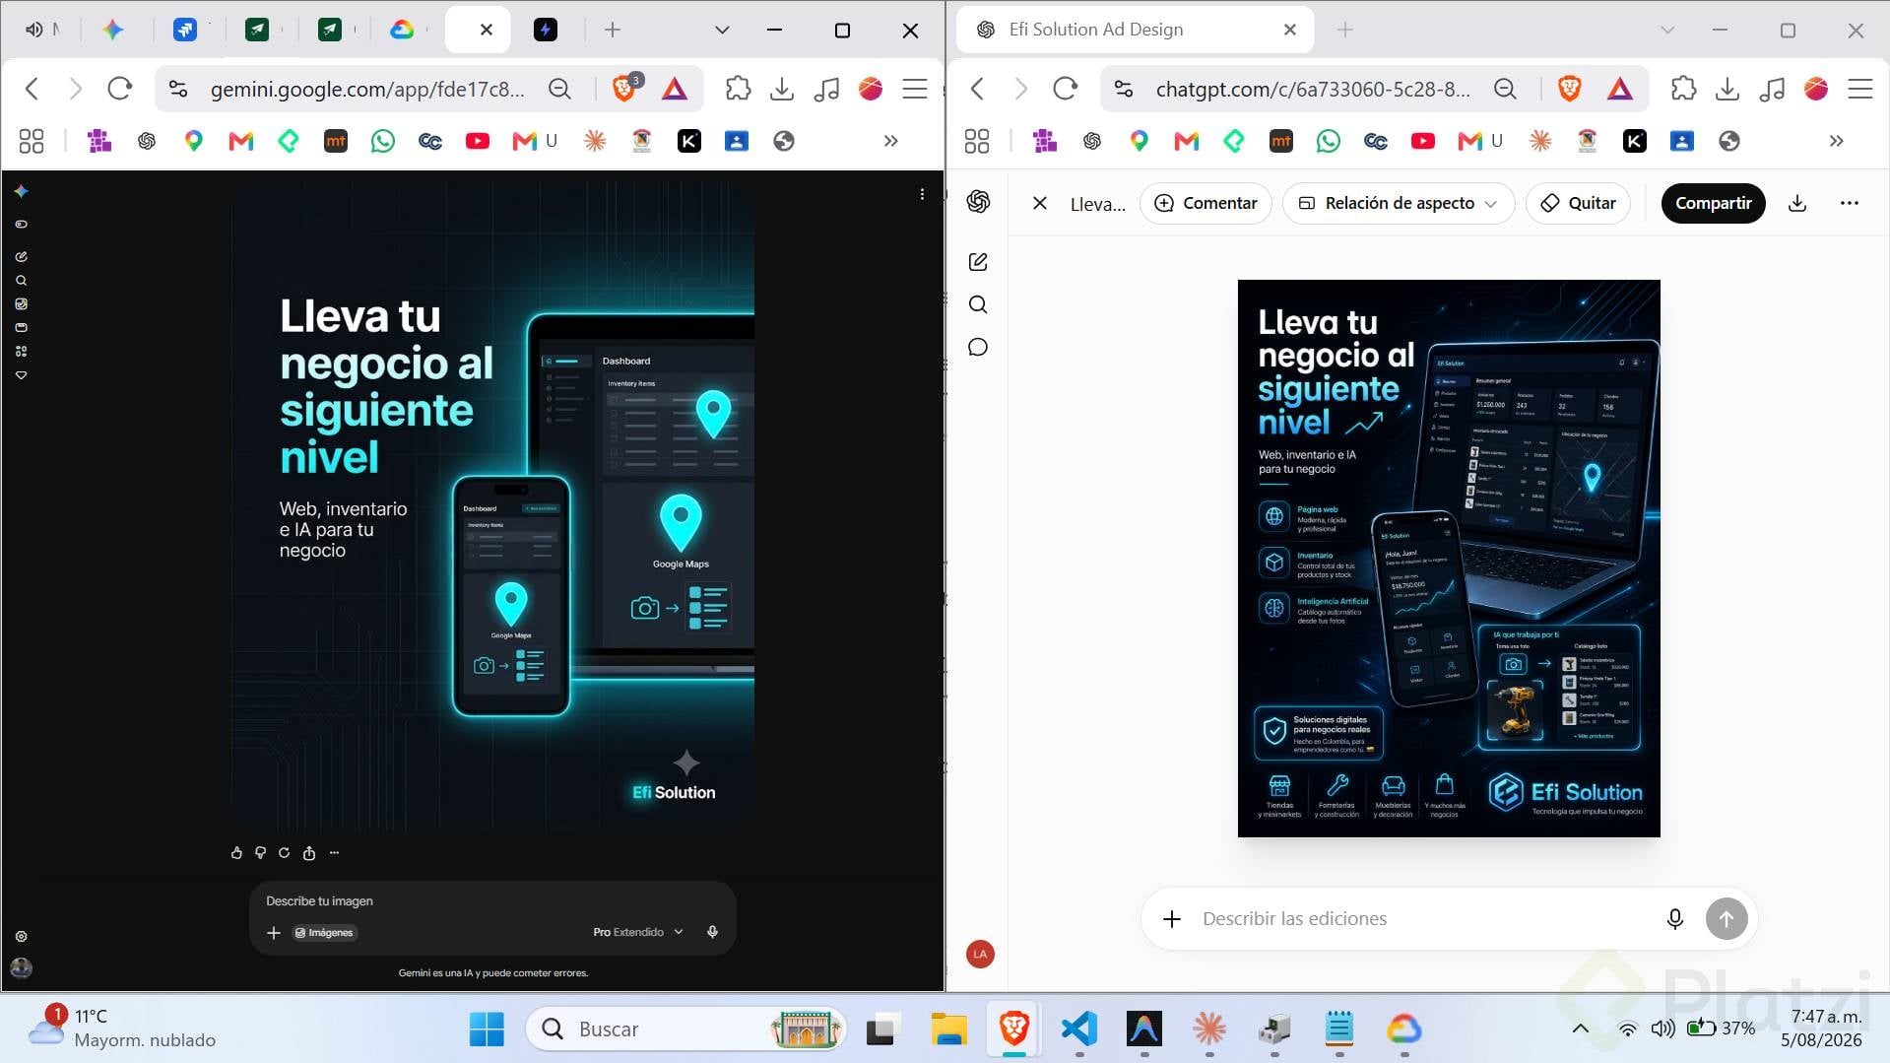Open the three-dot menu above Gemini image
The image size is (1890, 1063).
(922, 194)
